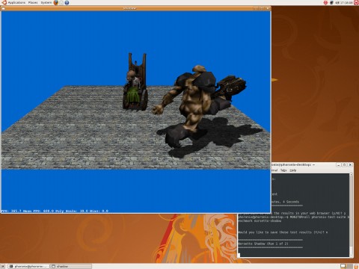359x269 pixels.
Task: Open the Tabs menu in terminal
Action: click(283, 170)
